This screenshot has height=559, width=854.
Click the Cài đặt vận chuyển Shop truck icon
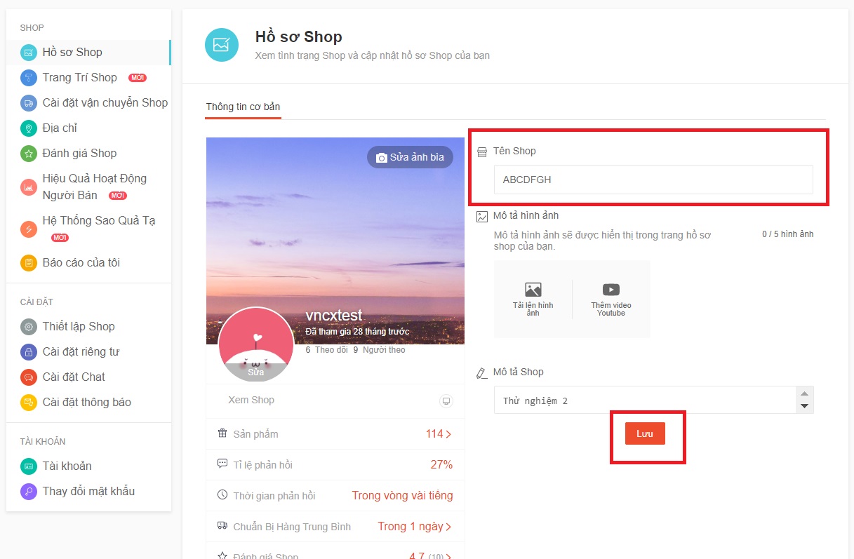28,102
